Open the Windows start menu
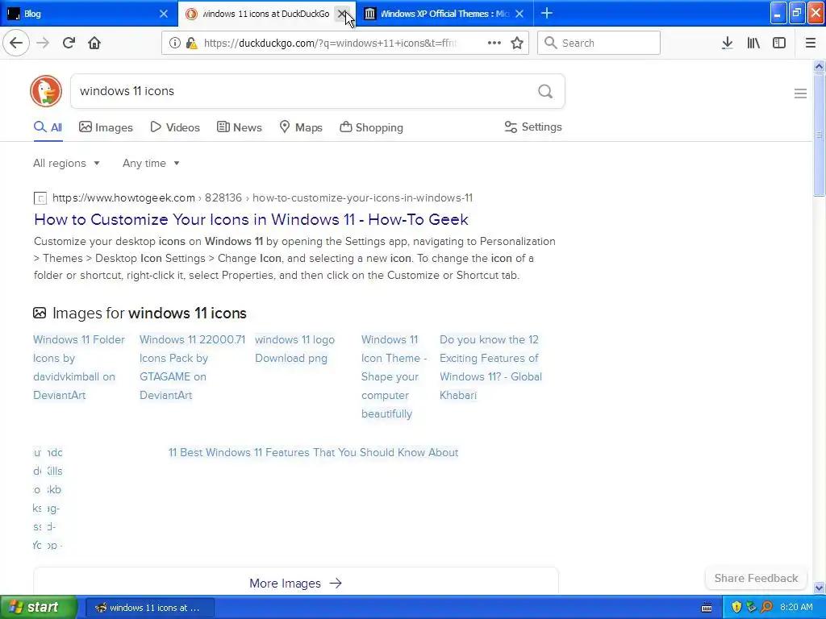This screenshot has height=619, width=826. pos(39,607)
